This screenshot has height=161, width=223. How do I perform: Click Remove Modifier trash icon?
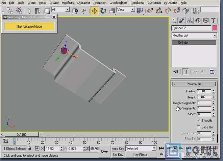tap(202, 72)
